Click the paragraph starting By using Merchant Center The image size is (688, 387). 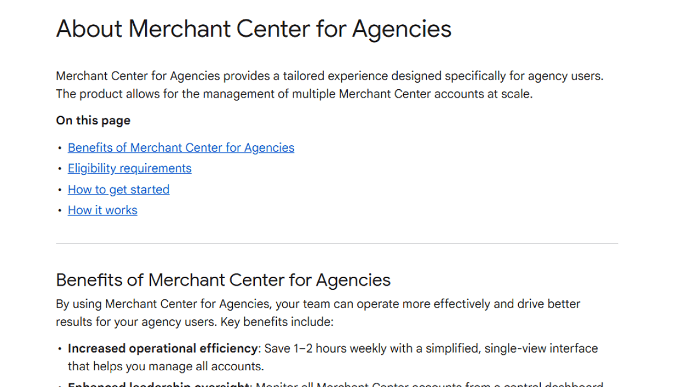click(317, 304)
